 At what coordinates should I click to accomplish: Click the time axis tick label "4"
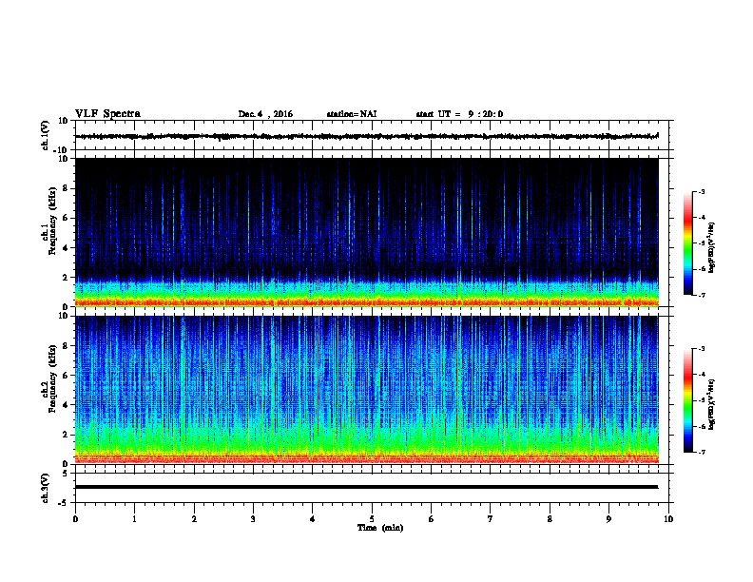(313, 519)
